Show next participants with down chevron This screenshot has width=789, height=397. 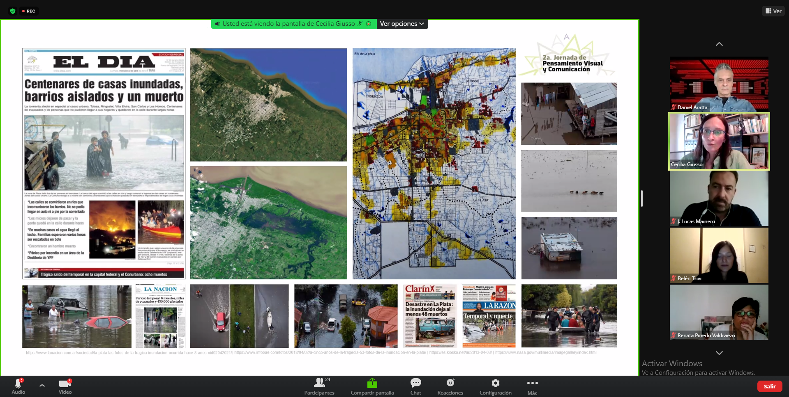(719, 353)
